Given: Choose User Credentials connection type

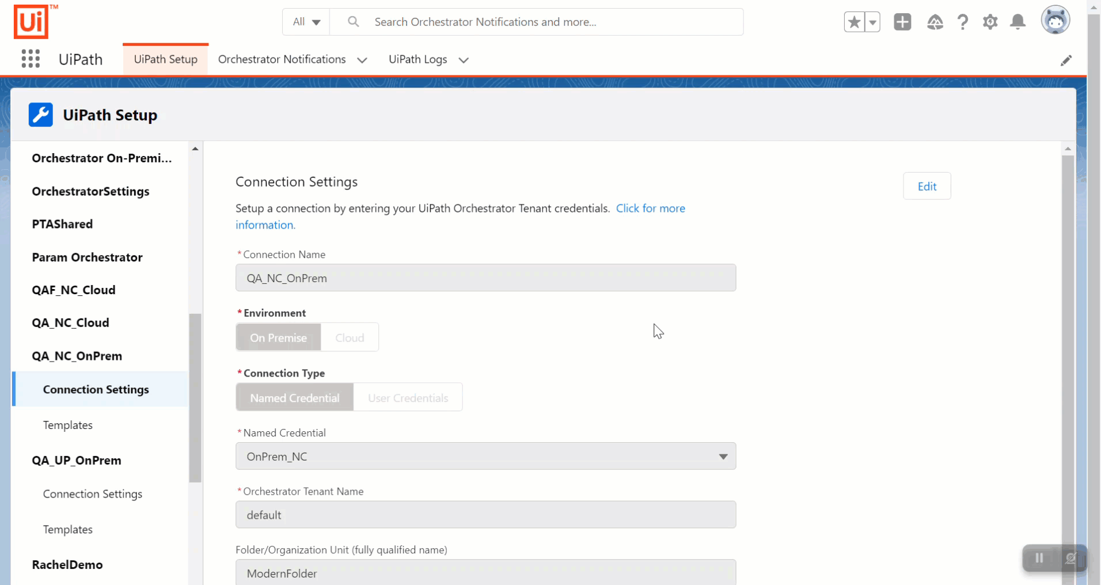Looking at the screenshot, I should (408, 398).
